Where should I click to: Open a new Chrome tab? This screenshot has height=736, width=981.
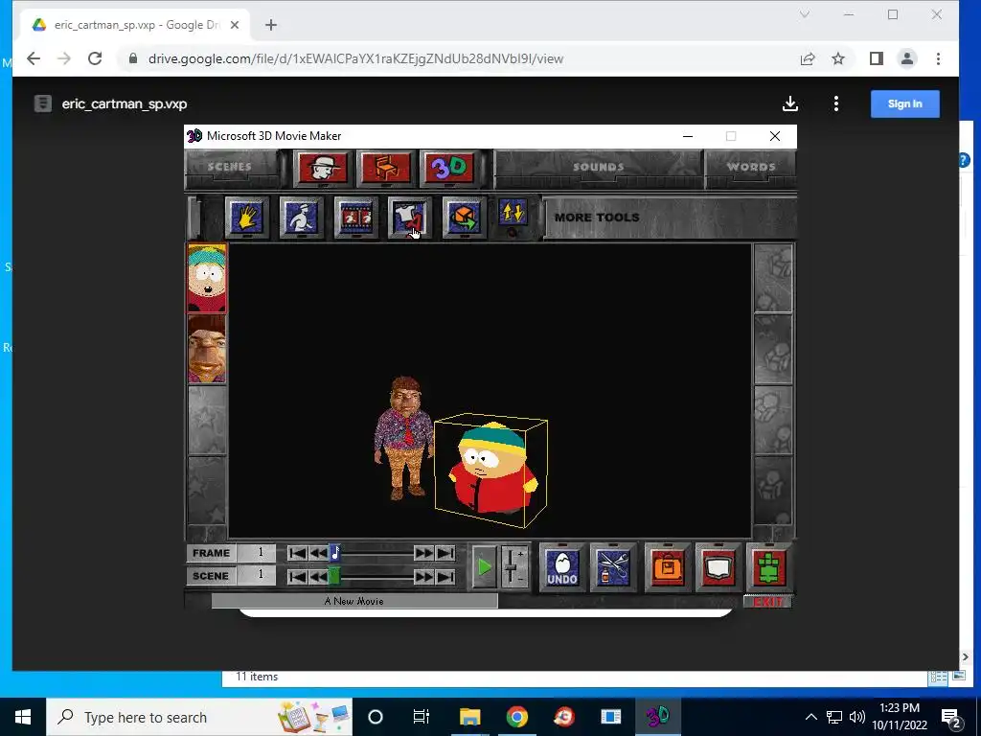click(271, 25)
